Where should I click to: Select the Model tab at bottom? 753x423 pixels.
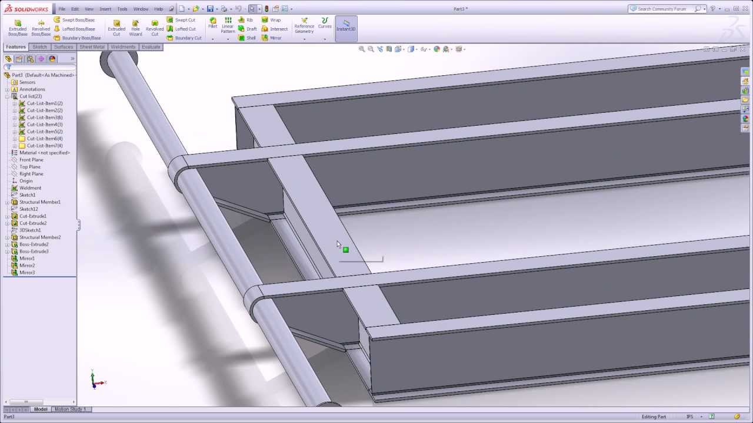click(41, 409)
